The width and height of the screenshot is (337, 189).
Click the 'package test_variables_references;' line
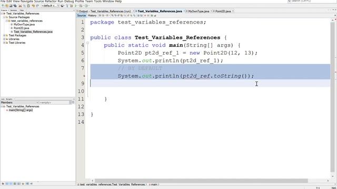(148, 22)
